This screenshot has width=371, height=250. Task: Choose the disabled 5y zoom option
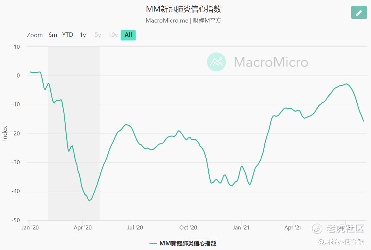click(98, 35)
